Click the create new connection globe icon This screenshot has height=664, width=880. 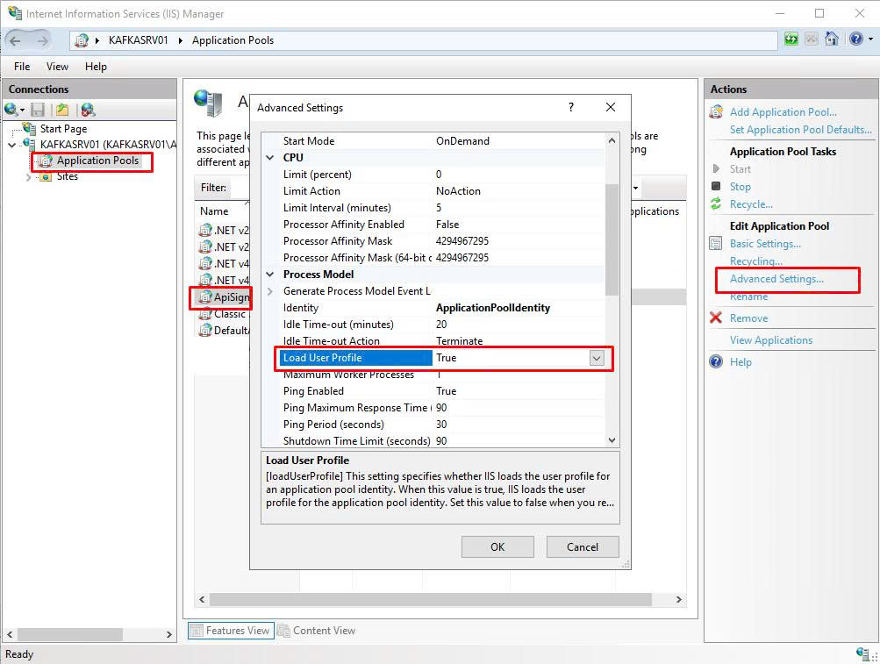(x=11, y=110)
